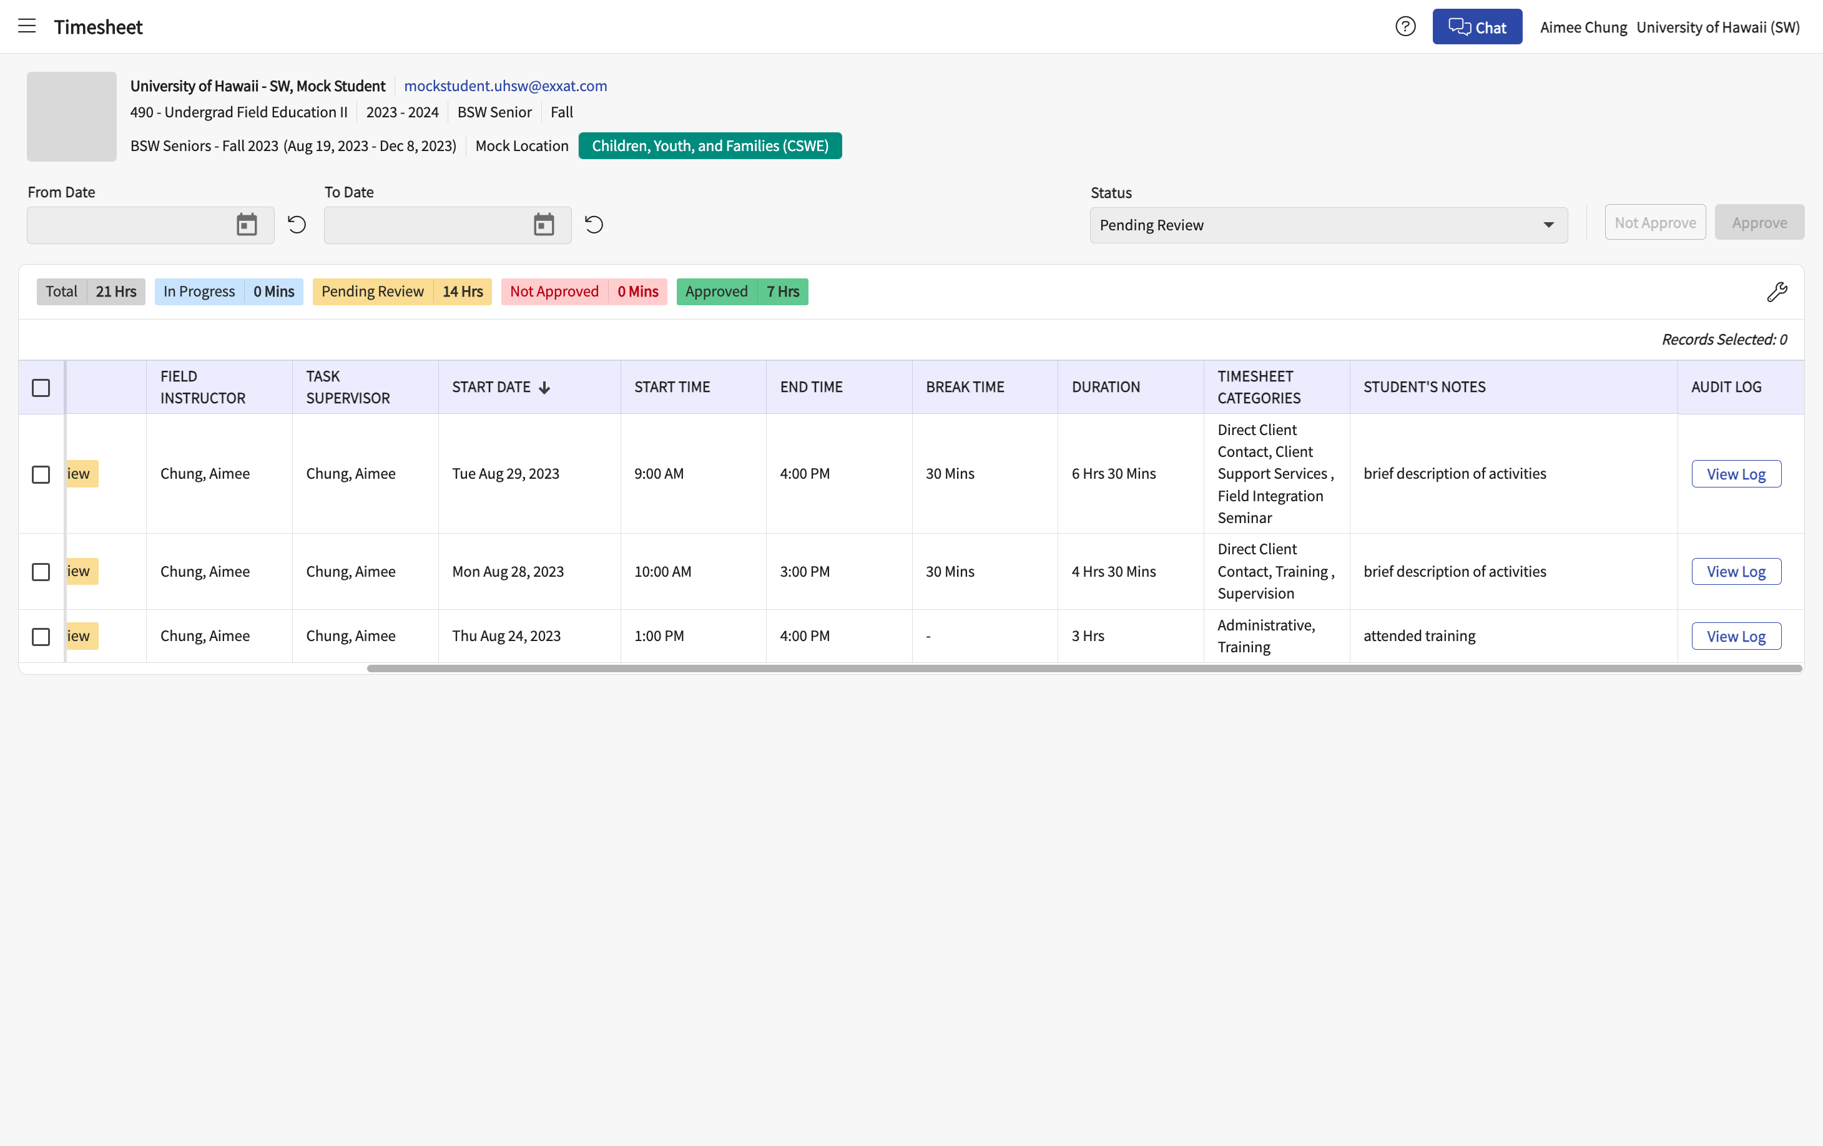
Task: Click the Children, Youth, and Families tag
Action: (710, 145)
